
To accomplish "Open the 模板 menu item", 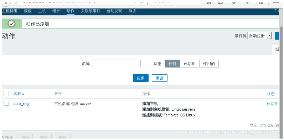I will point(28,11).
